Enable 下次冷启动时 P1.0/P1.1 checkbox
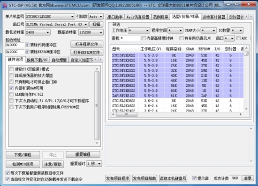 pos(11,101)
